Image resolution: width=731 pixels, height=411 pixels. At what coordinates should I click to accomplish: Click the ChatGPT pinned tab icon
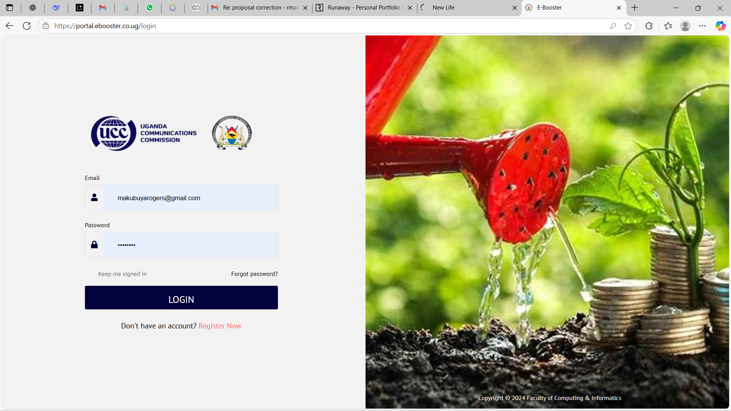(x=33, y=8)
